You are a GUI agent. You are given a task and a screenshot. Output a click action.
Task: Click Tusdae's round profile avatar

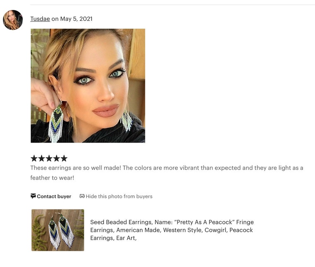point(13,20)
